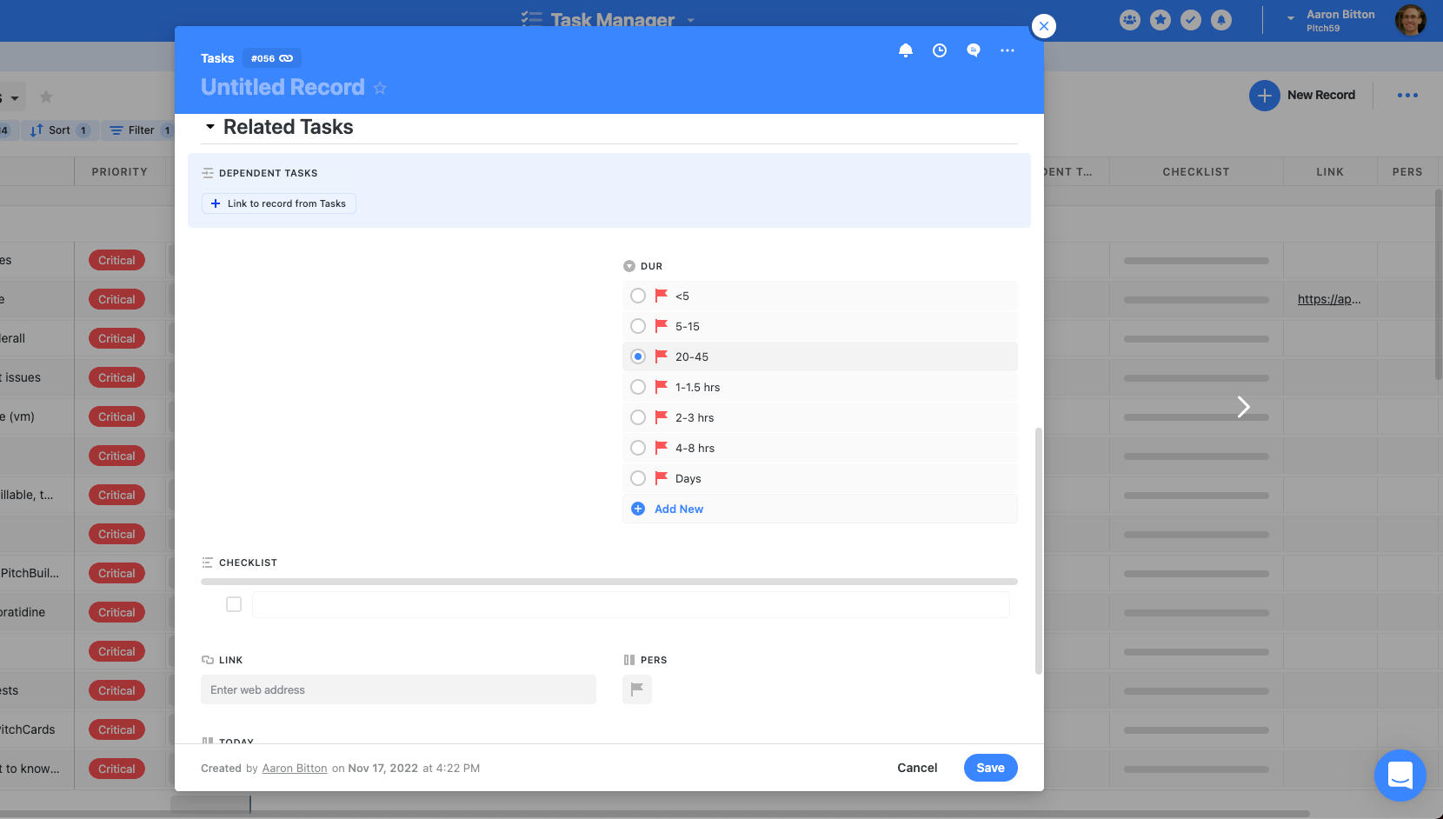Open chat support widget icon

click(x=1400, y=775)
